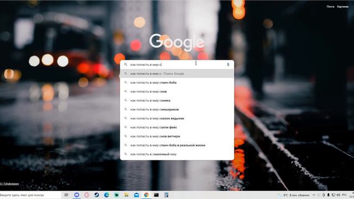Click the magnifier icon in the search box

(126, 65)
